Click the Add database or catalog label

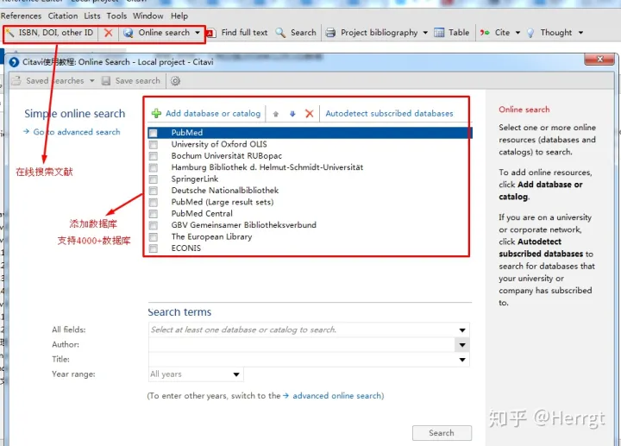coord(213,114)
